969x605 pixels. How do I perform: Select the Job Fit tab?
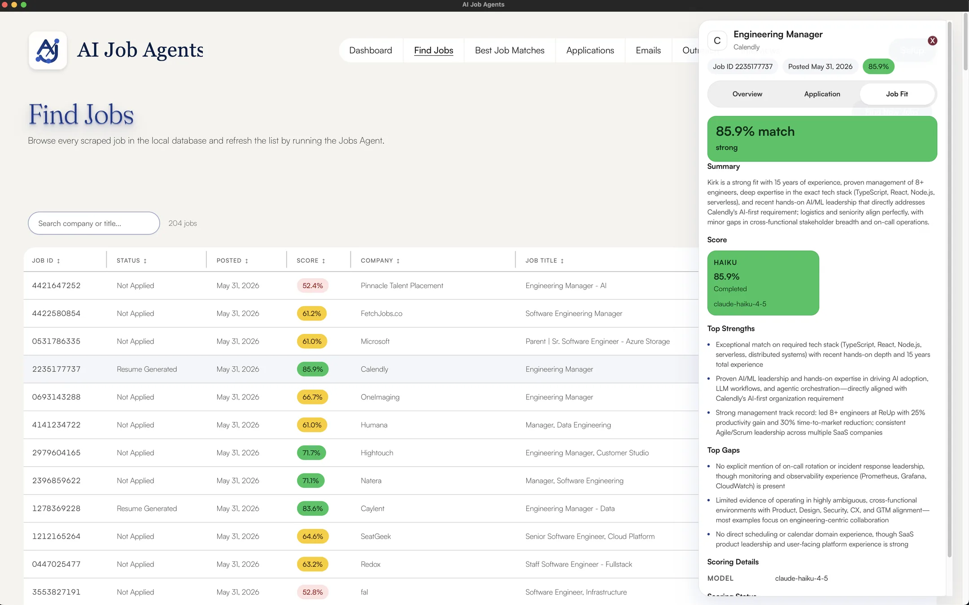(897, 94)
